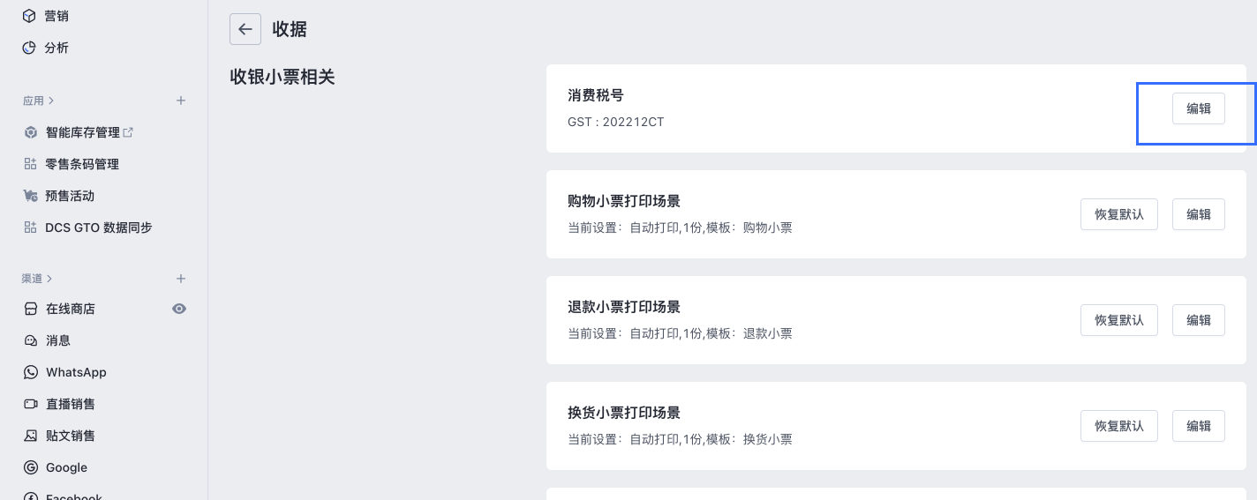Restore default for 购物小票打印场景
Image resolution: width=1257 pixels, height=500 pixels.
(x=1118, y=214)
